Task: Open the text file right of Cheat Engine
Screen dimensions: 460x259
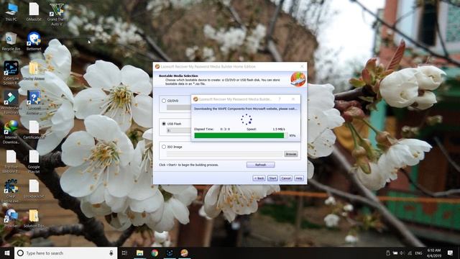Action: (34, 189)
